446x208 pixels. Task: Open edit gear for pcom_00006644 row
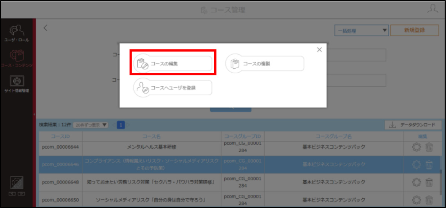[x=416, y=148]
